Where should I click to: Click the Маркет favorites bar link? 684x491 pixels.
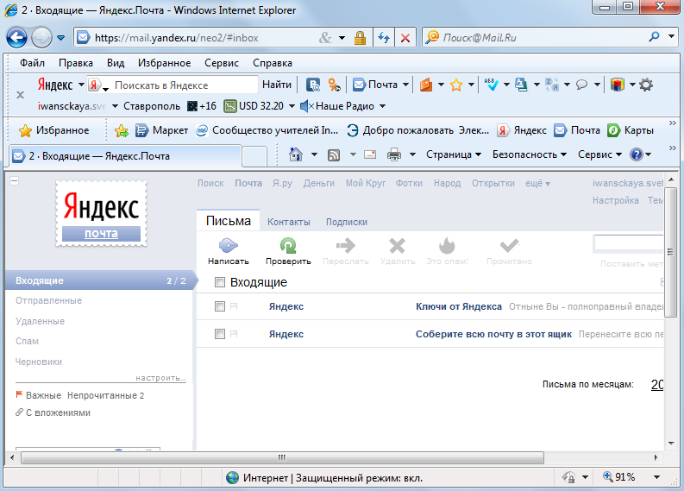161,130
